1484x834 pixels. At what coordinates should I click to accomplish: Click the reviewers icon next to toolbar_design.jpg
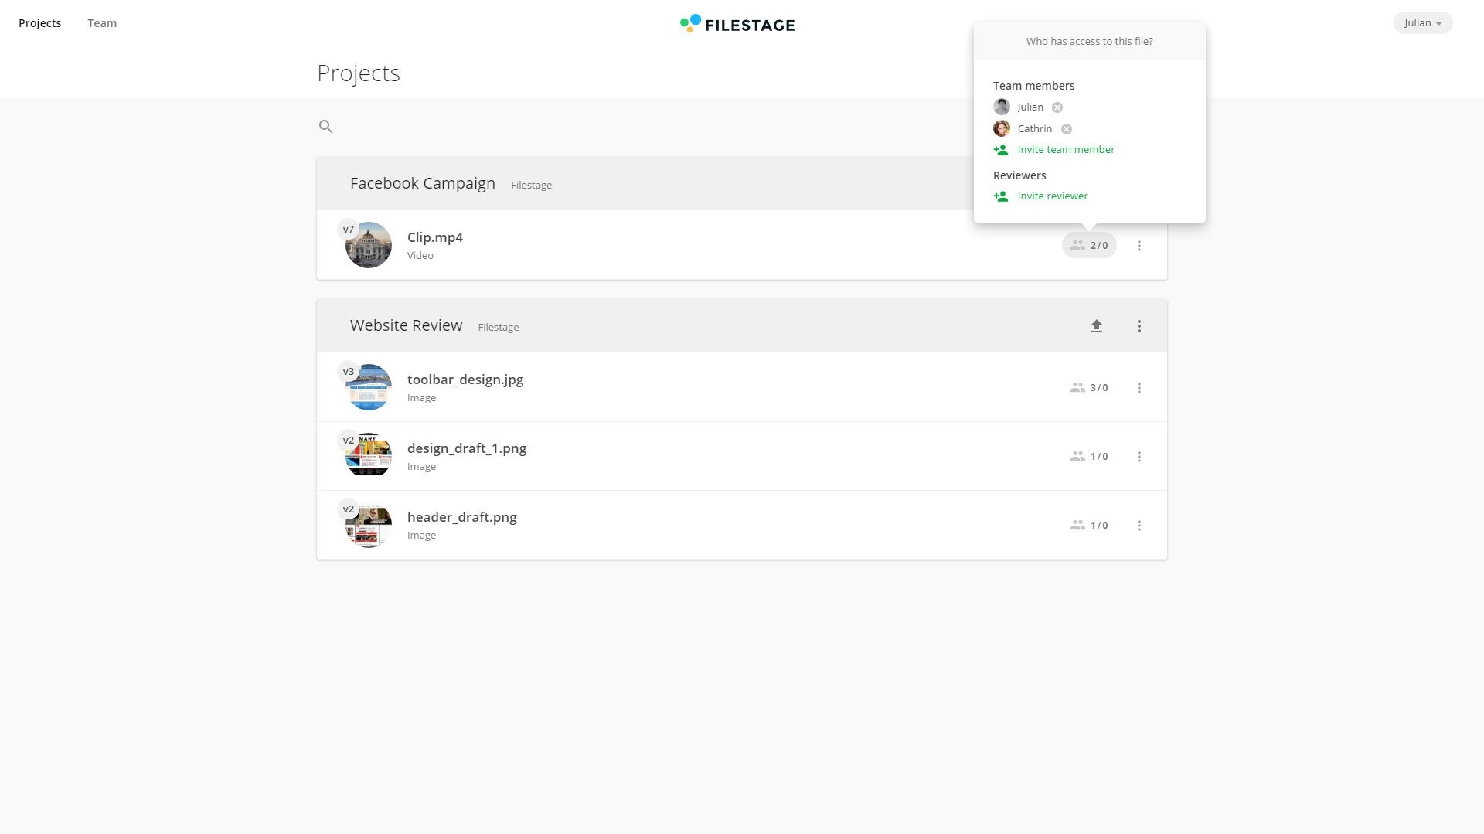[1077, 387]
